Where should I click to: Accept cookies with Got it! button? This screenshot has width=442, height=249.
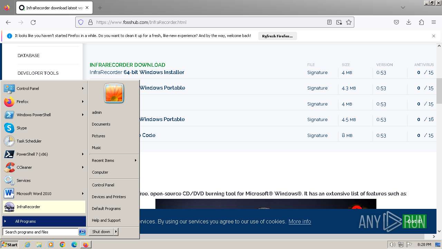pos(414,221)
